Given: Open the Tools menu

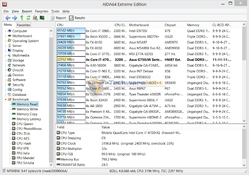Looking at the screenshot, I should 55,11.
